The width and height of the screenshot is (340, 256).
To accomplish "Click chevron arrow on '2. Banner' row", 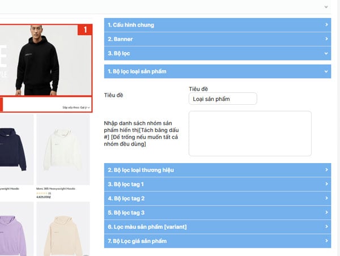I will pos(326,39).
